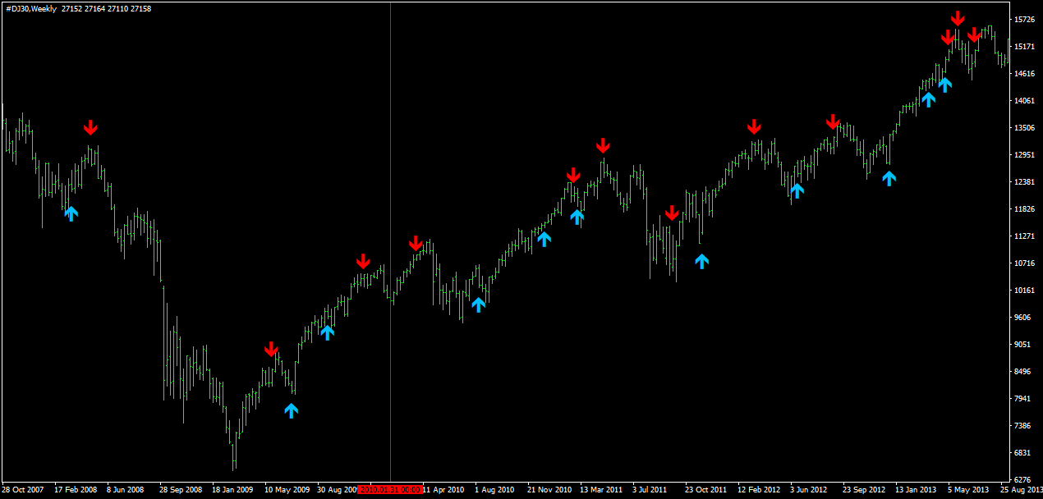Click the 28 Oct 2007 date on time axis

tap(24, 490)
